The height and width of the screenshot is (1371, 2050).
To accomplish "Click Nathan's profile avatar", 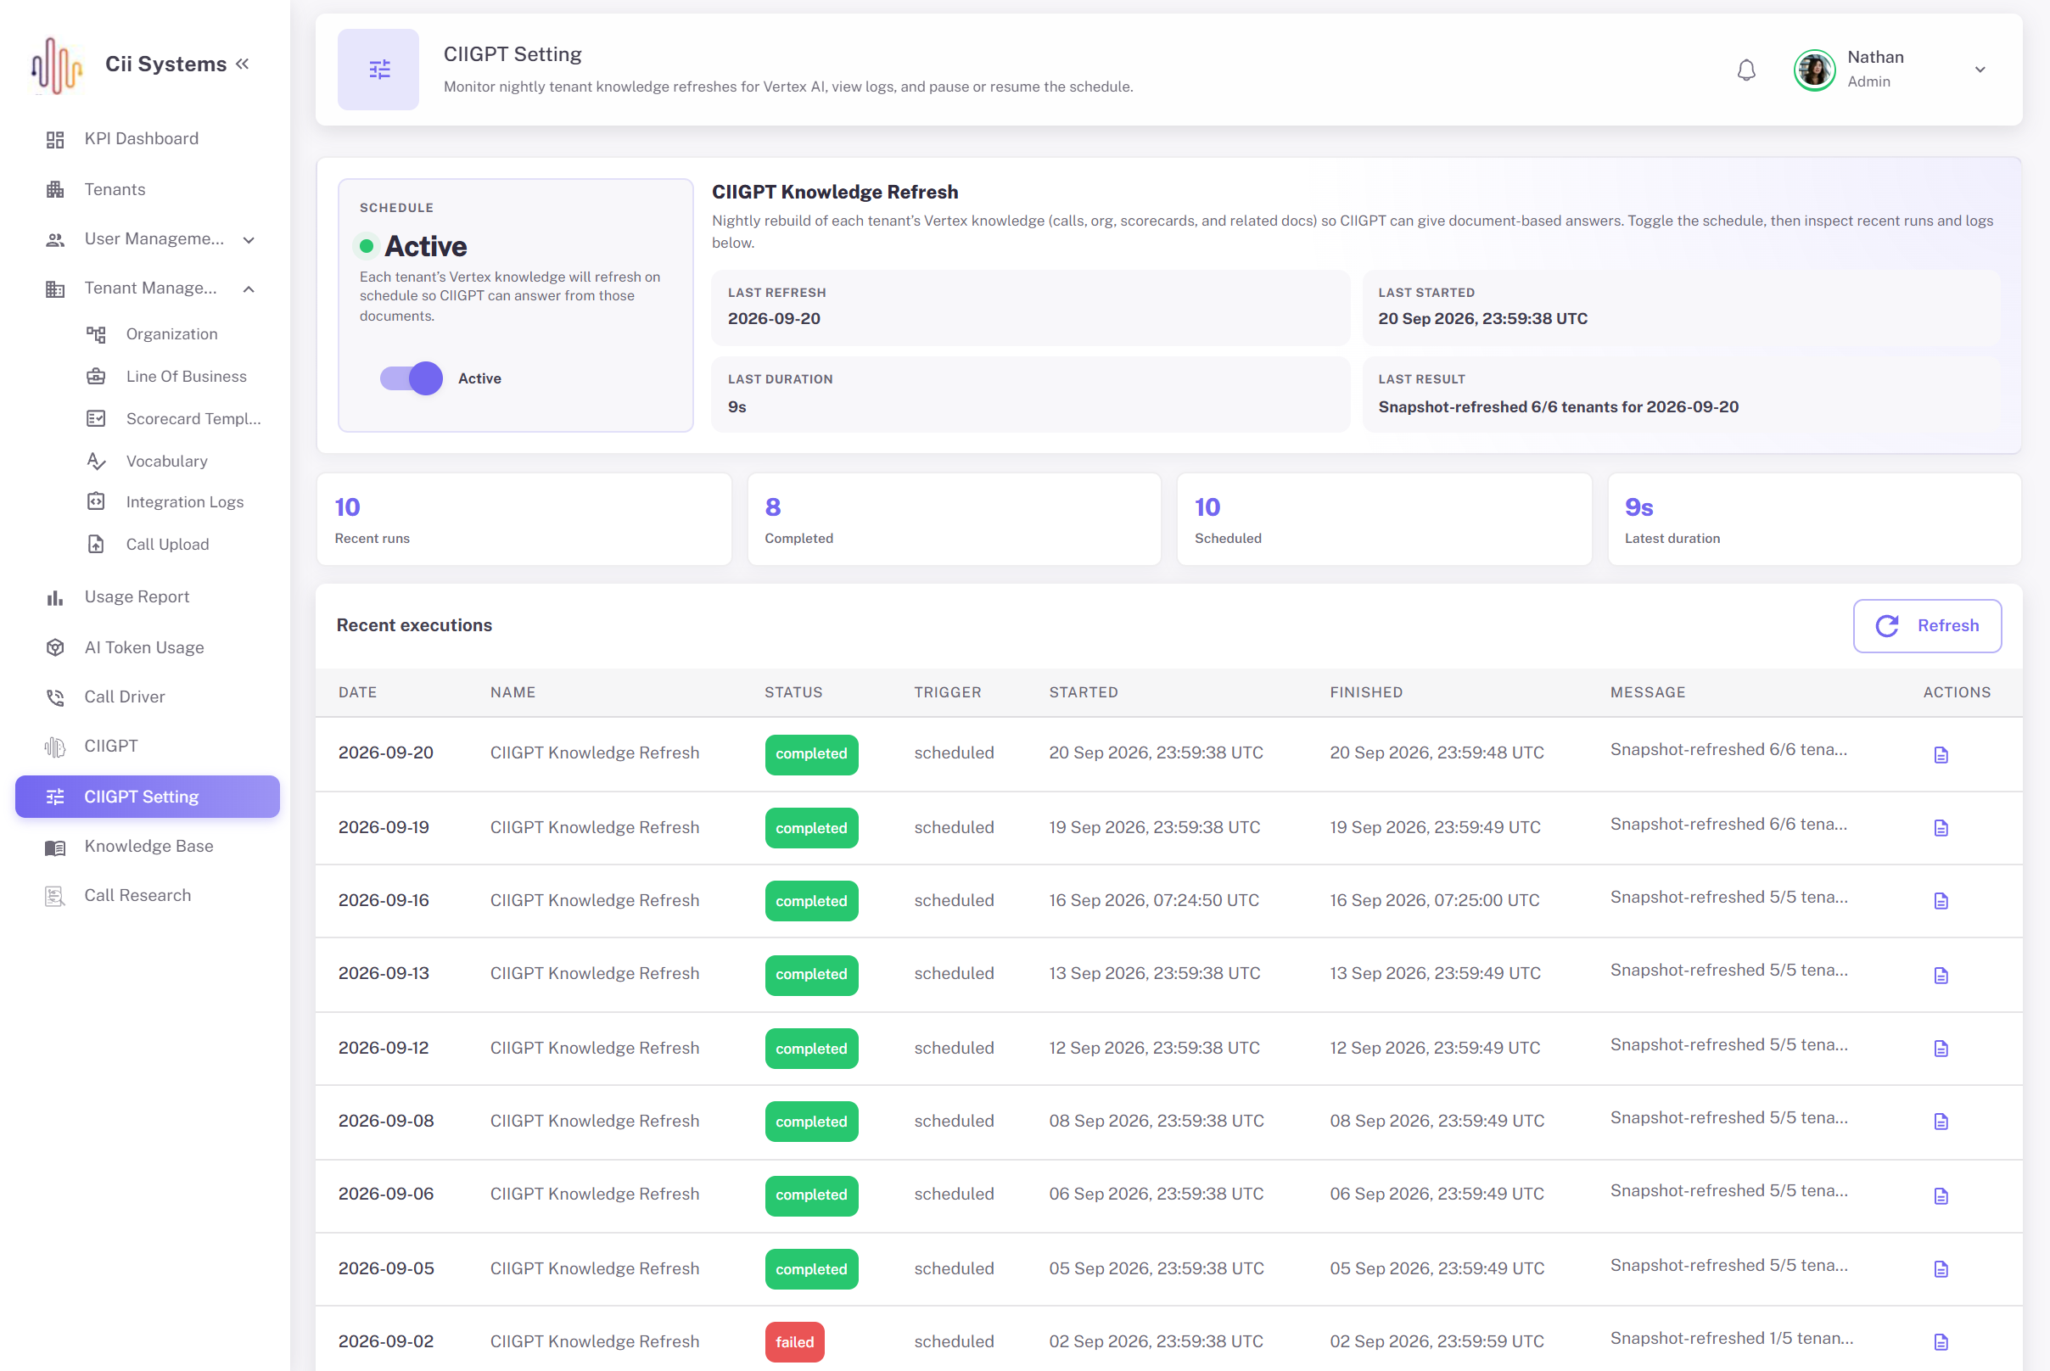I will click(x=1815, y=70).
